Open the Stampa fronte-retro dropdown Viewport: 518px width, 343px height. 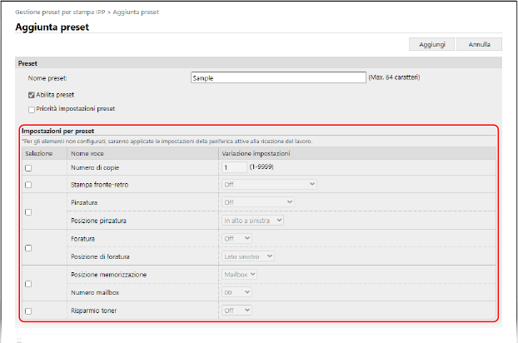pos(269,184)
